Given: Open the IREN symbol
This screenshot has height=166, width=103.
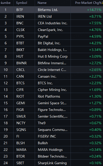Looking at the screenshot, I should tap(20, 16).
